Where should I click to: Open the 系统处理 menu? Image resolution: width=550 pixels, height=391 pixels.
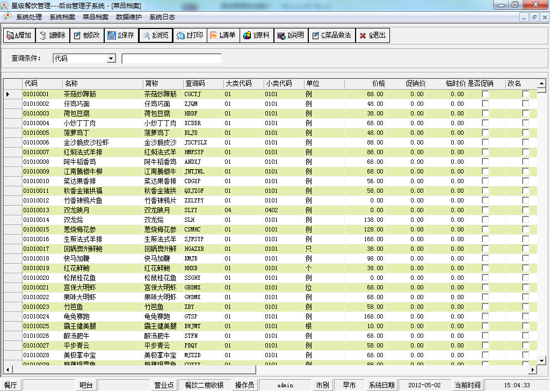[x=28, y=17]
